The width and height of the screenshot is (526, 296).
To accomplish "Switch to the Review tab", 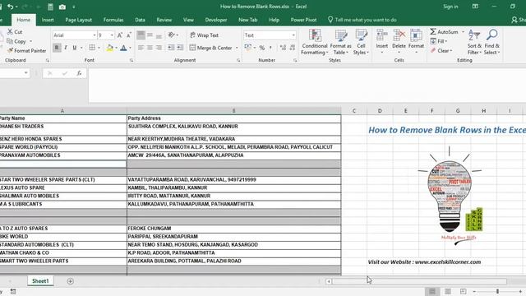I will [164, 20].
